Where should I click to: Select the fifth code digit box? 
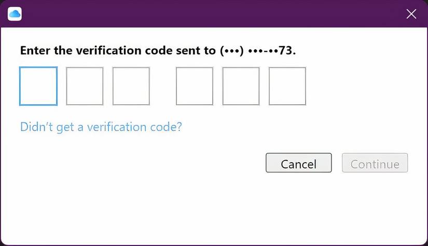(241, 86)
